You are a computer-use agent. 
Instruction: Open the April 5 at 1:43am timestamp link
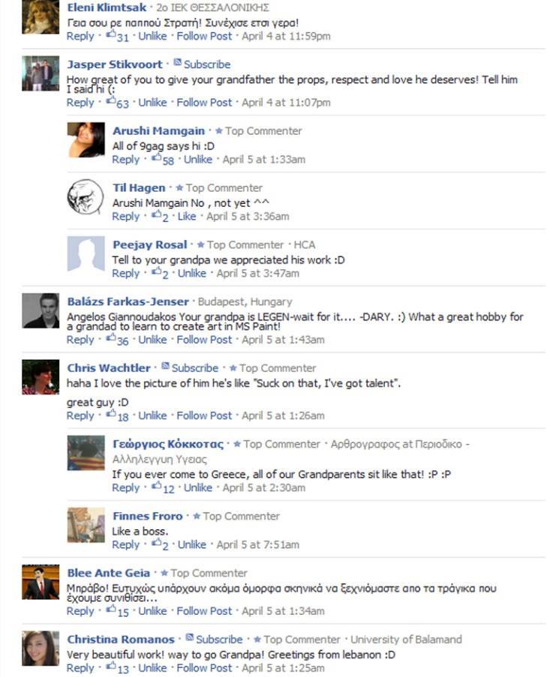283,340
